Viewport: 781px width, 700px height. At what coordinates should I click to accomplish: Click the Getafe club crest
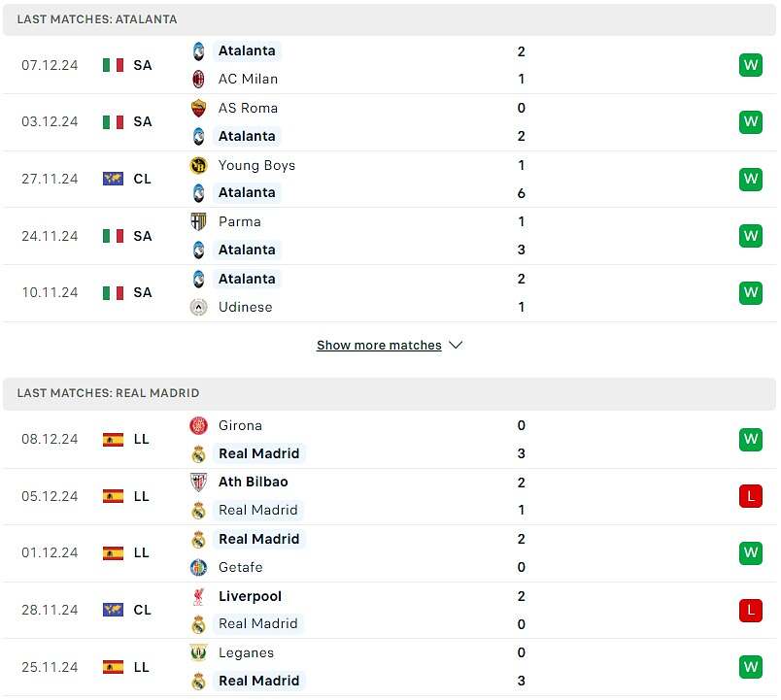click(198, 567)
